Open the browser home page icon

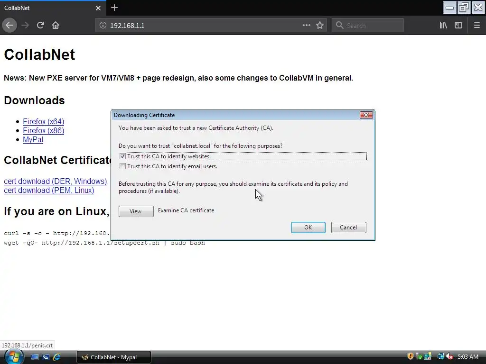[56, 26]
